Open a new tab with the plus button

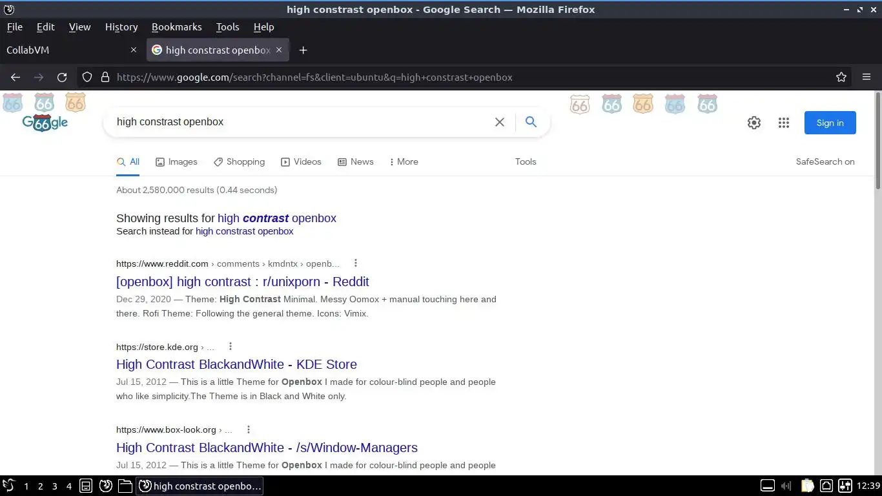(303, 50)
